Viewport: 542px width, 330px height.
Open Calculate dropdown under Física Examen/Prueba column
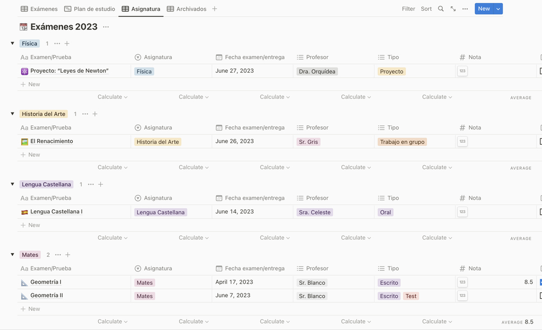tap(113, 97)
